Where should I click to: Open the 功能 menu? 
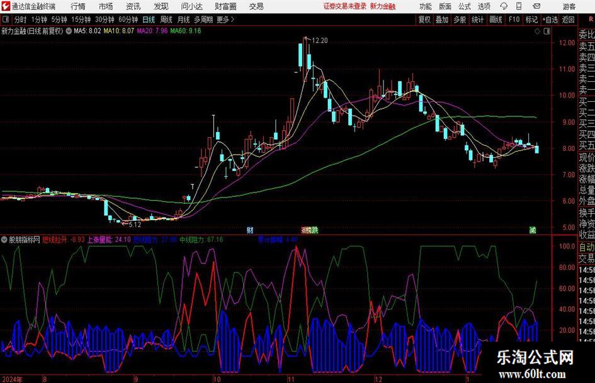coord(426,6)
